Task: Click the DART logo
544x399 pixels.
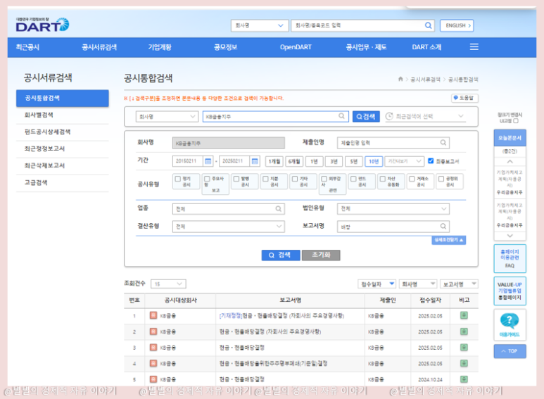Action: click(42, 25)
